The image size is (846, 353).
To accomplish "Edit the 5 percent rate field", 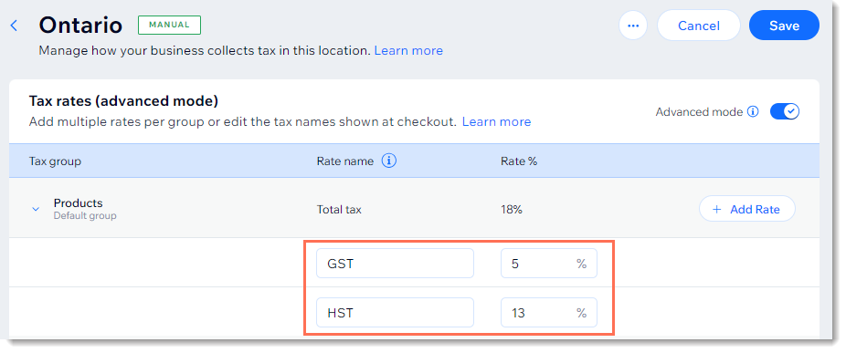I will point(549,264).
